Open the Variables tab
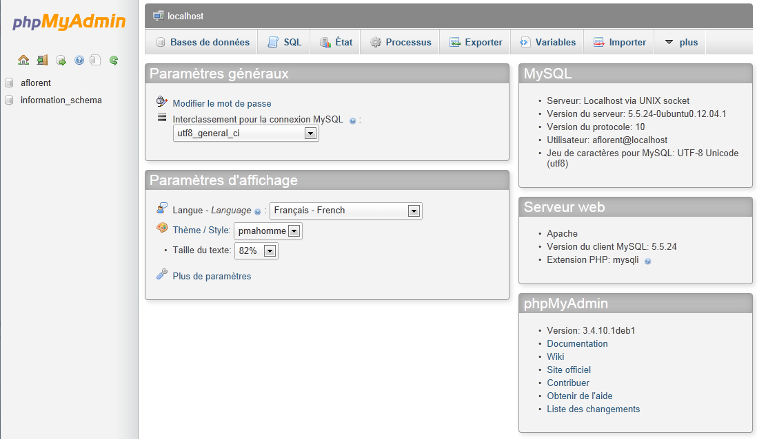The width and height of the screenshot is (757, 439). point(547,43)
